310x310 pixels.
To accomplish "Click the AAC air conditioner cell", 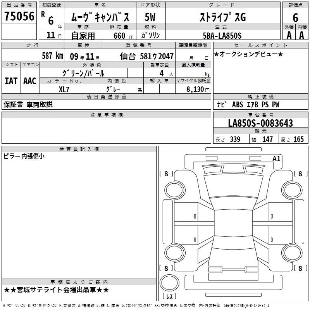I will [x=29, y=81].
